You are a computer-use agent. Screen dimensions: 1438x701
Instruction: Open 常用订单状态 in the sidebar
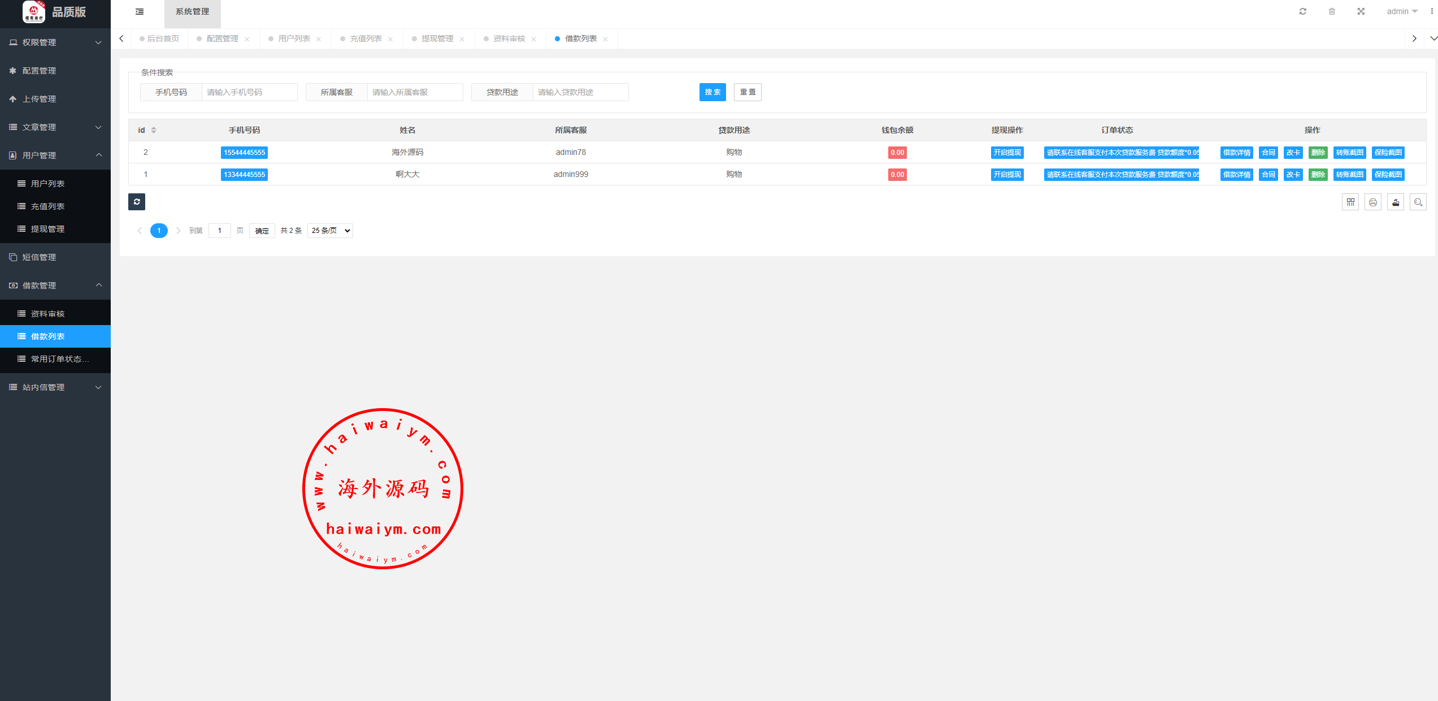tap(59, 359)
